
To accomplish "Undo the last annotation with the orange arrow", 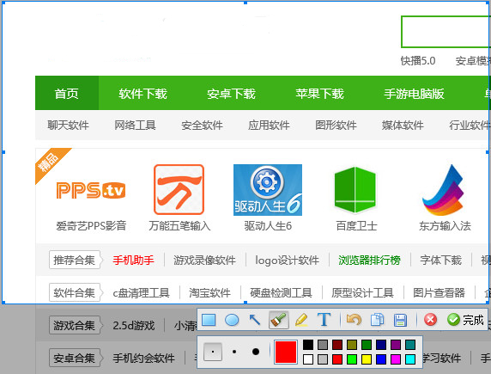I will [x=354, y=320].
